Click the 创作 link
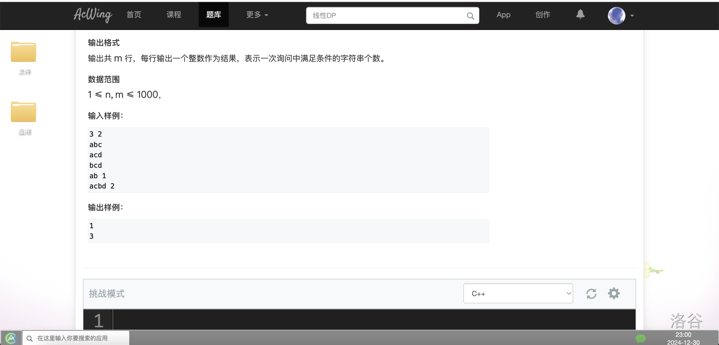The height and width of the screenshot is (345, 719). click(543, 15)
